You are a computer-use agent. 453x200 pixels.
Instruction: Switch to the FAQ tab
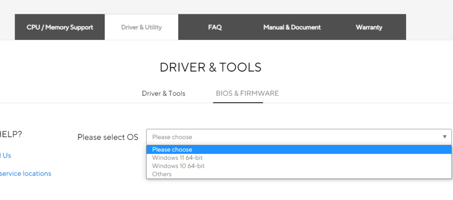215,27
